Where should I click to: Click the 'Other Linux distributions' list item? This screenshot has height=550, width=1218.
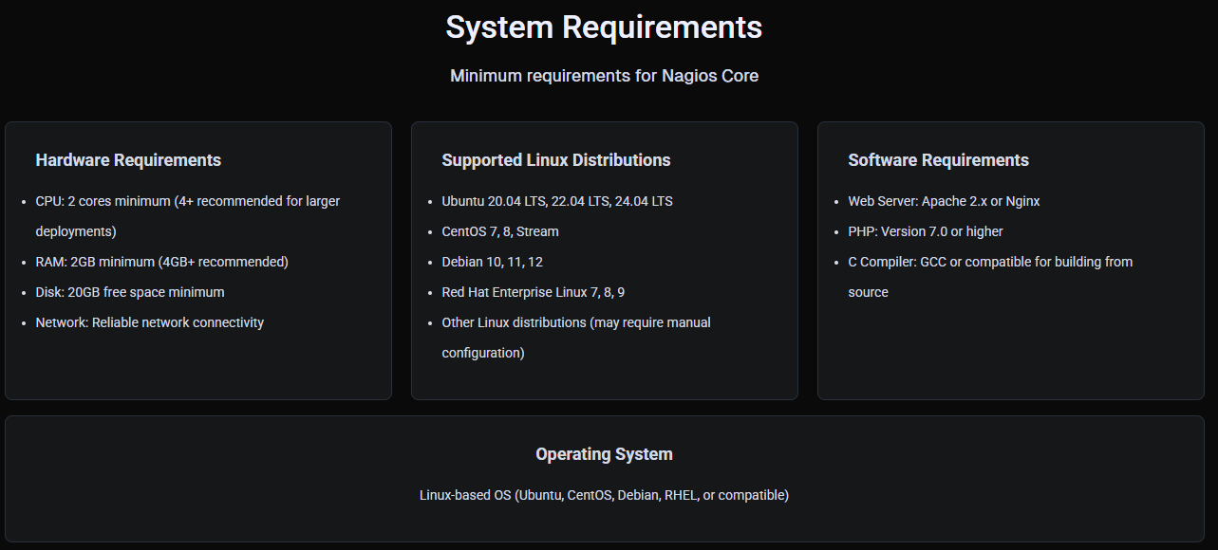click(575, 322)
